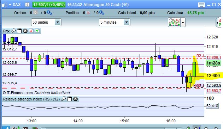Click the red down-arrow sell icon
The height and width of the screenshot is (129, 223).
click(31, 31)
